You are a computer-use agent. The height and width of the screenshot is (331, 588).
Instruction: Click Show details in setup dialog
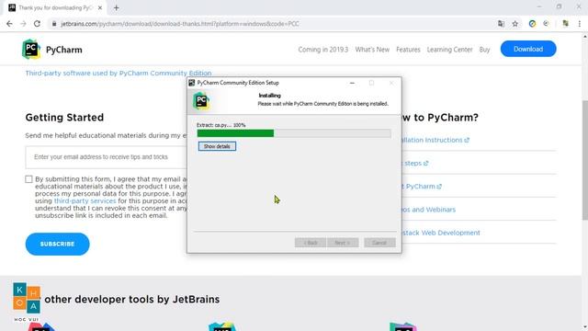click(x=217, y=146)
